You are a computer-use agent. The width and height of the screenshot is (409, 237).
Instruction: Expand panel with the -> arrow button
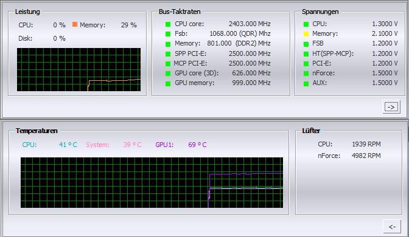(x=391, y=107)
